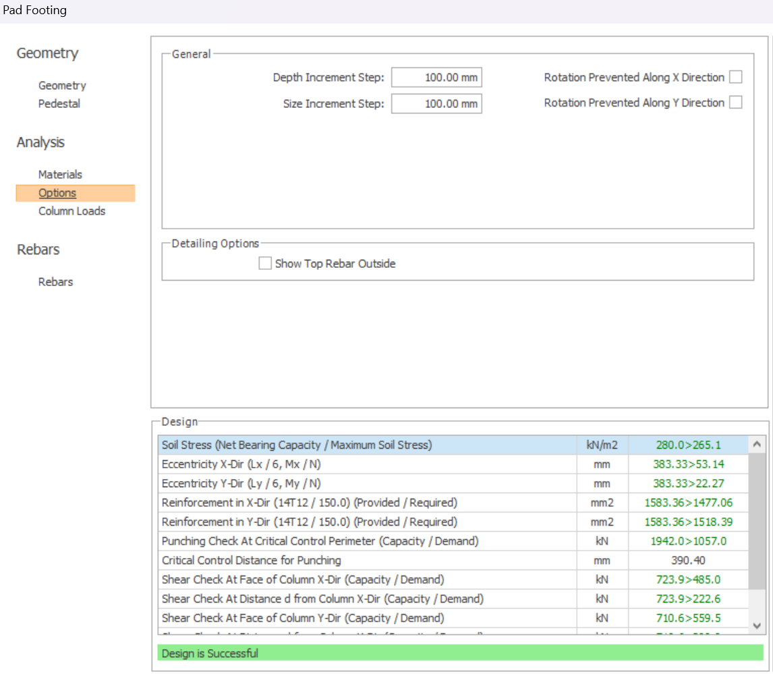Select Reinforcement in Y-Dir result row

click(309, 522)
